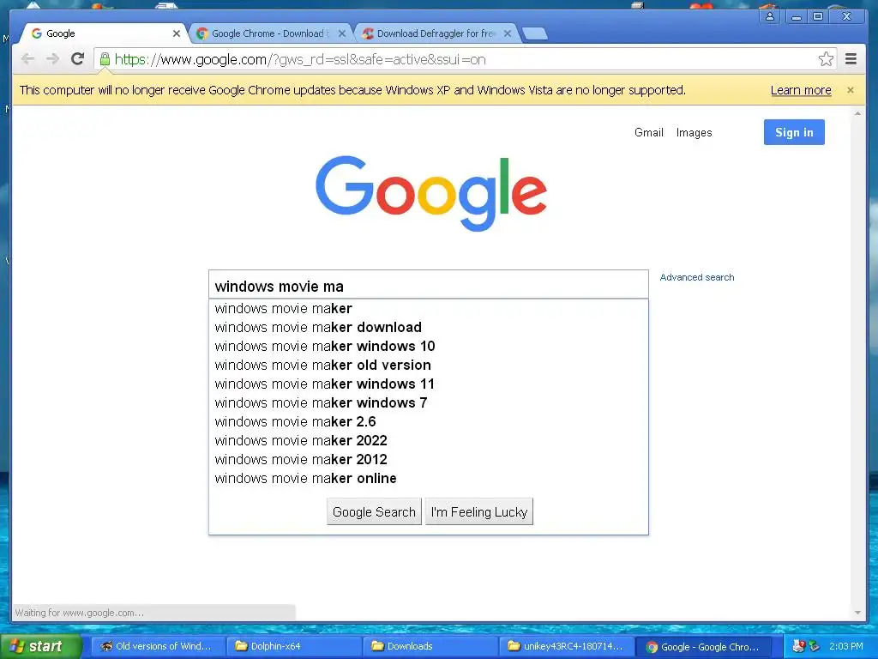Switch to the Download Defraggler tab
The image size is (878, 659).
[436, 33]
